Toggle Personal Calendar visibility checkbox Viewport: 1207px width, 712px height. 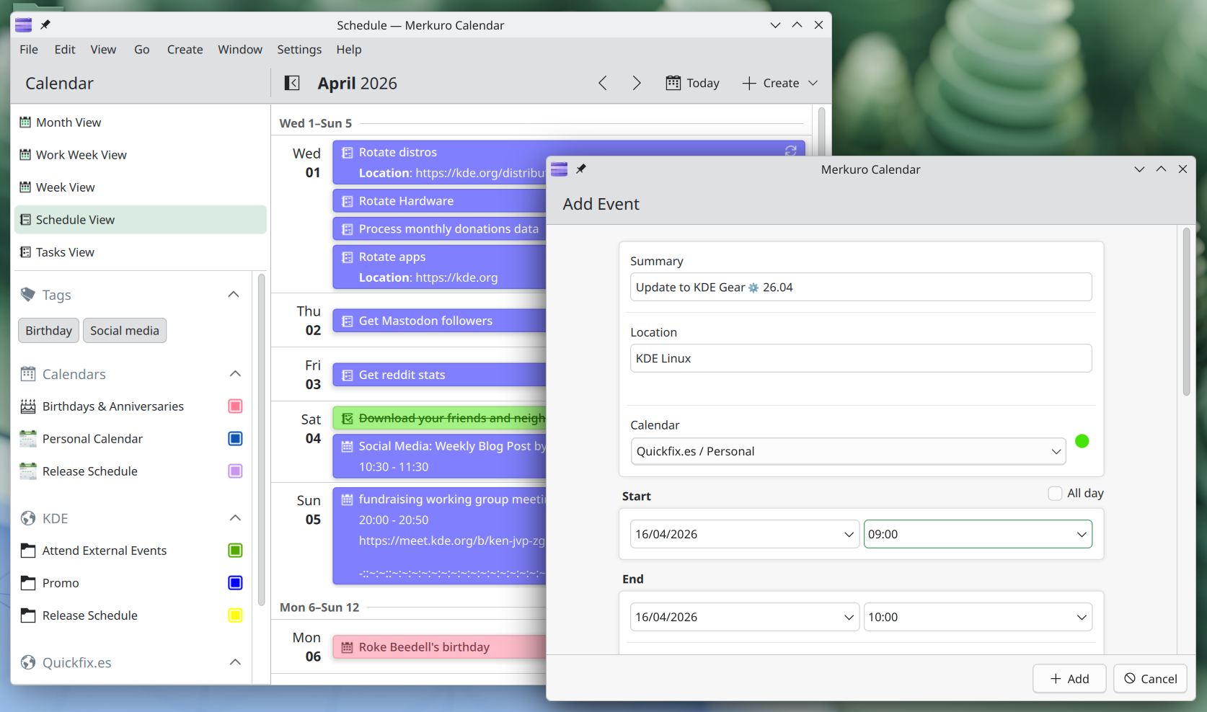point(235,439)
